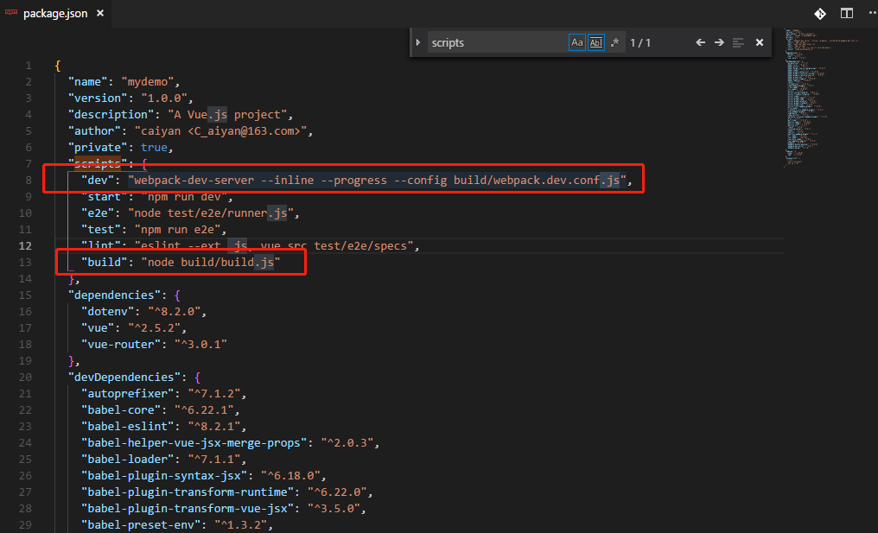878x533 pixels.
Task: Click "babel-plugin-syntax-jsx" entry
Action: 164,475
